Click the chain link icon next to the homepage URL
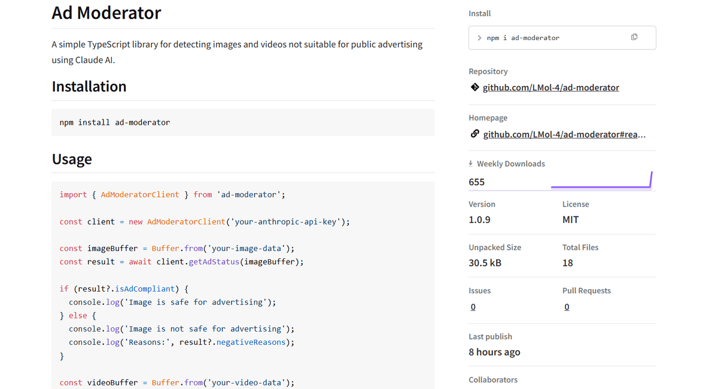Viewport: 718px width, 389px height. pos(474,133)
